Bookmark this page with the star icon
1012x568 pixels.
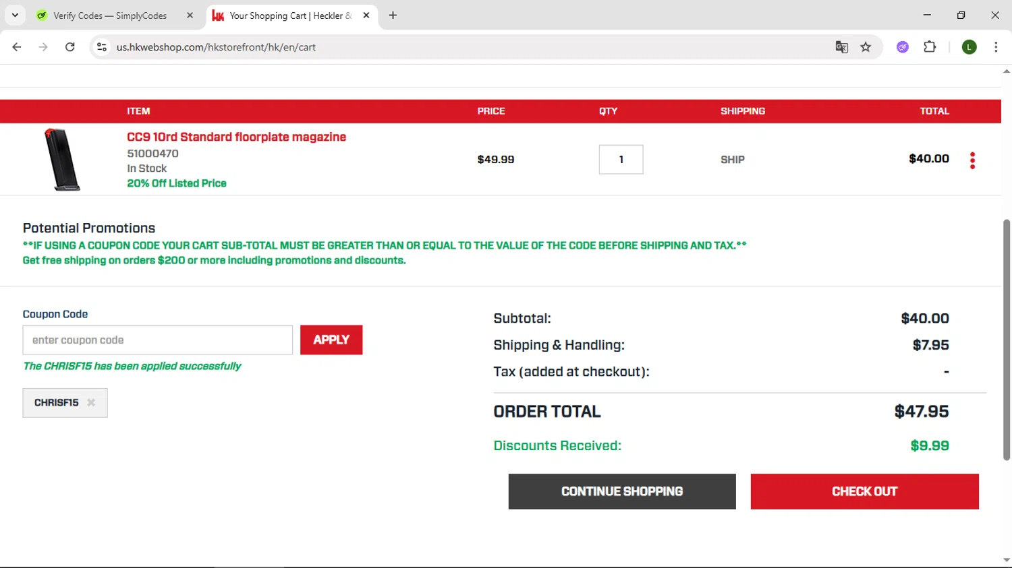tap(866, 47)
